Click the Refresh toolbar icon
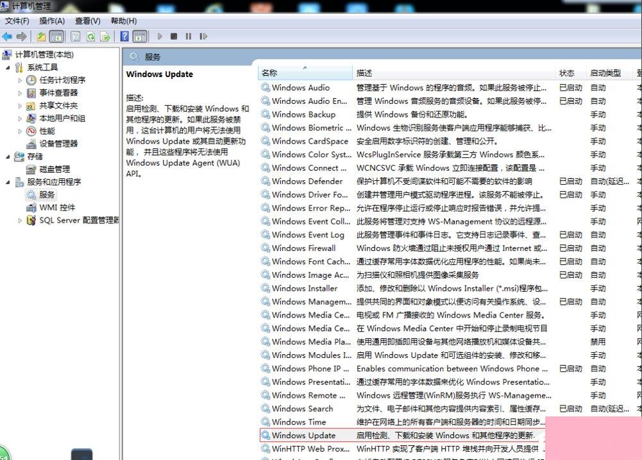The image size is (642, 460). (x=90, y=37)
